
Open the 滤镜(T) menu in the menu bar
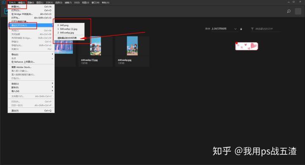[x=68, y=3]
